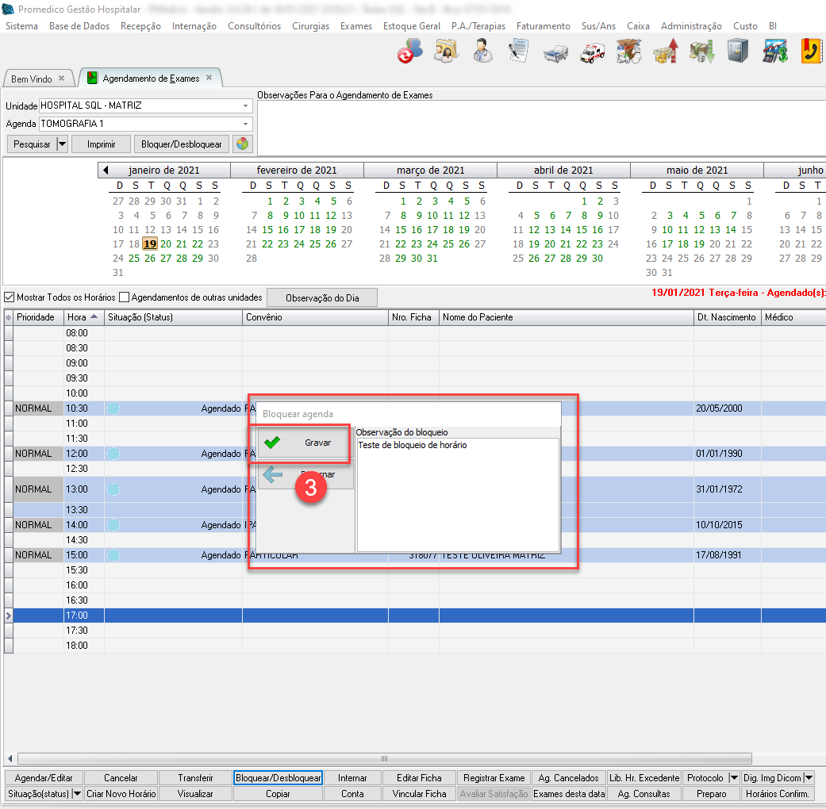826x809 pixels.
Task: Click the doctor icon in the toolbar
Action: pyautogui.click(x=481, y=52)
